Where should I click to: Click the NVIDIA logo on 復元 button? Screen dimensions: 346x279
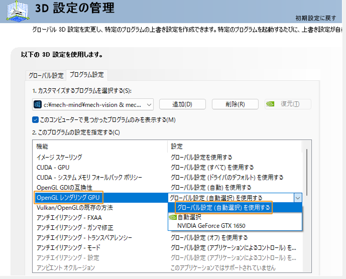[270, 104]
